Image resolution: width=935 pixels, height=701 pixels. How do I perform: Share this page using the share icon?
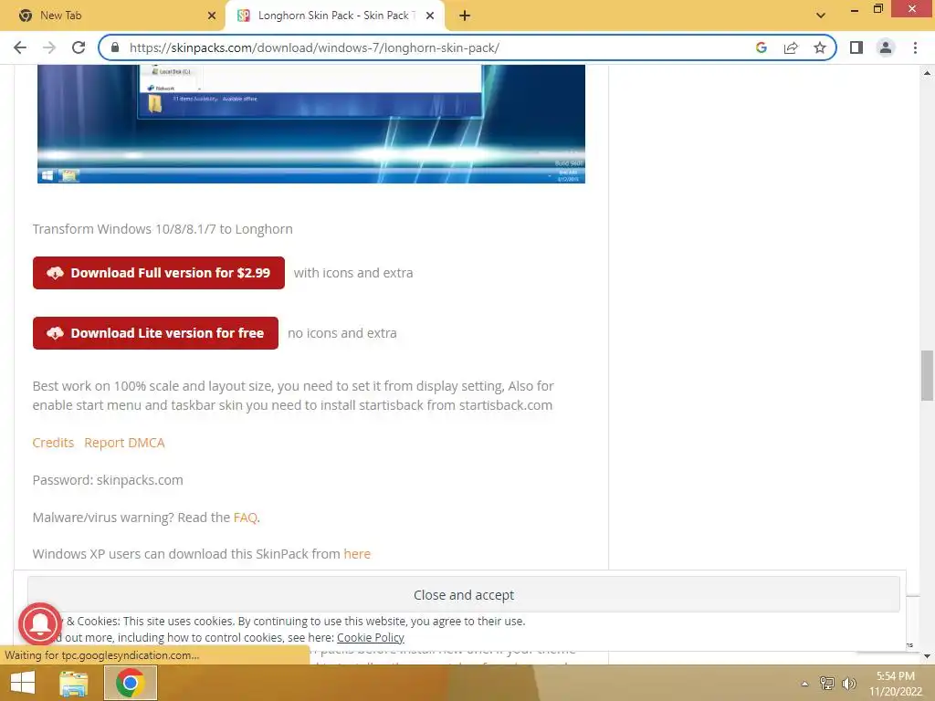[x=791, y=47]
